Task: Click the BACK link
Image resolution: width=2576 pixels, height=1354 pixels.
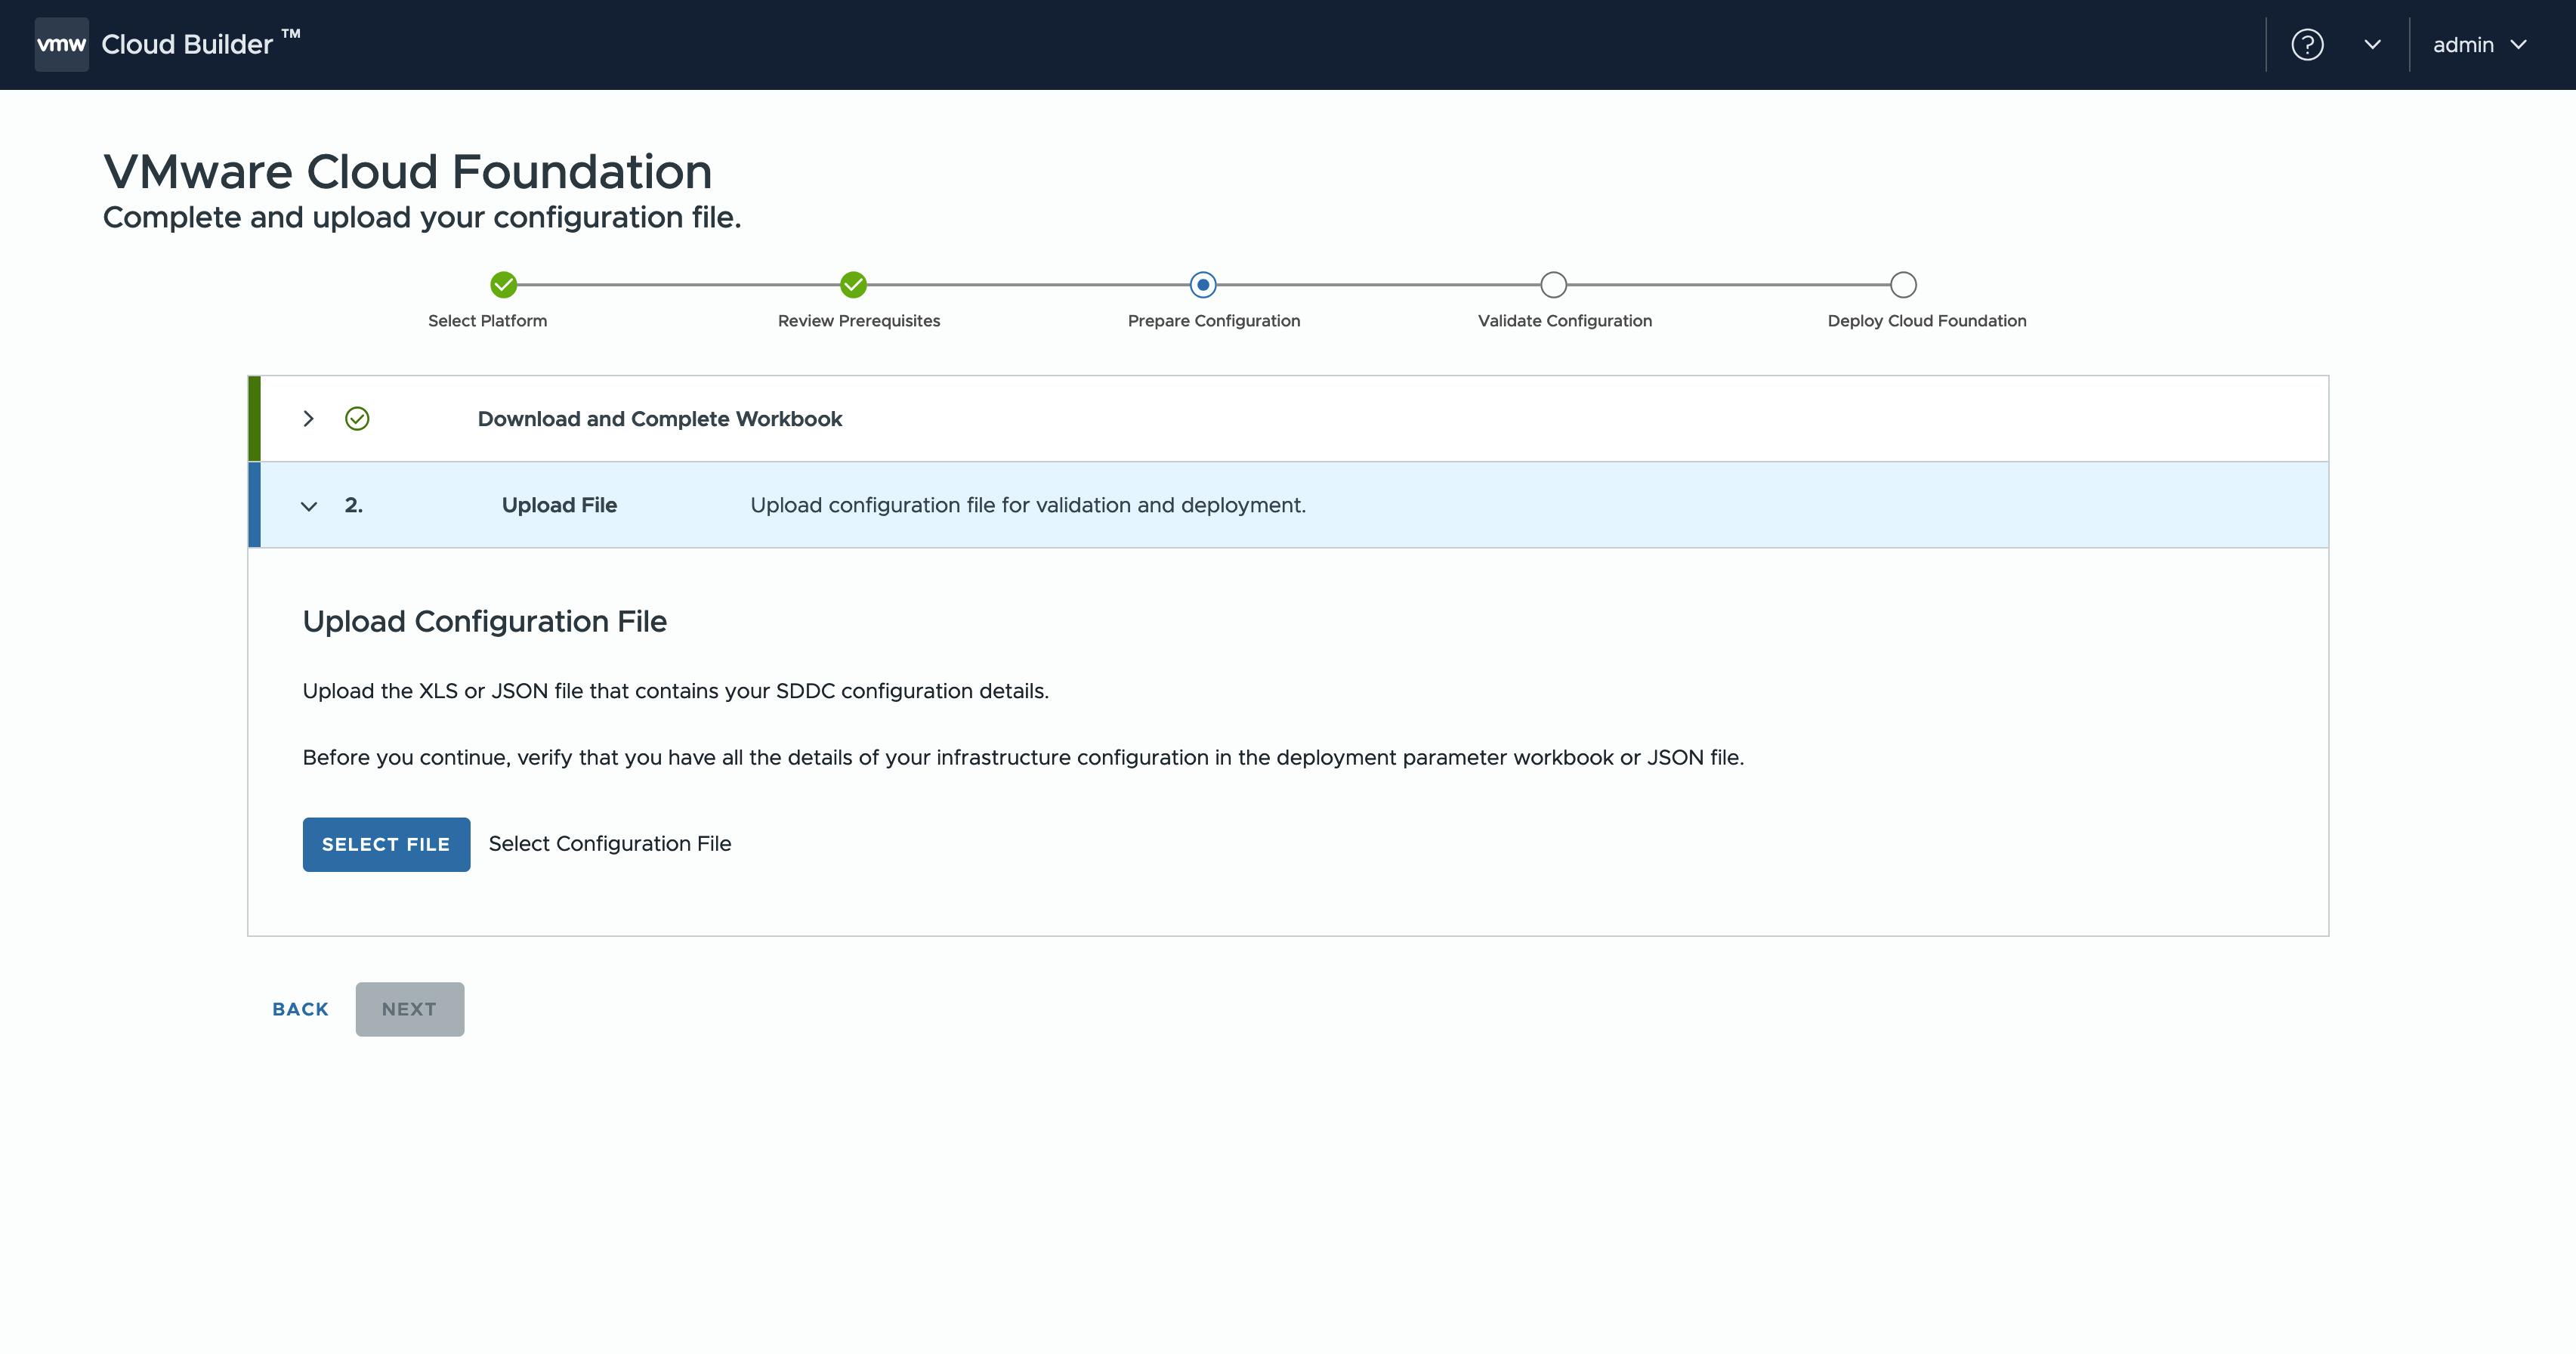Action: pyautogui.click(x=300, y=1009)
